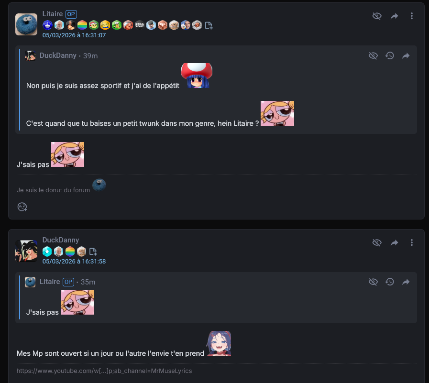Jump to the quoted DuckDanny message

406,56
